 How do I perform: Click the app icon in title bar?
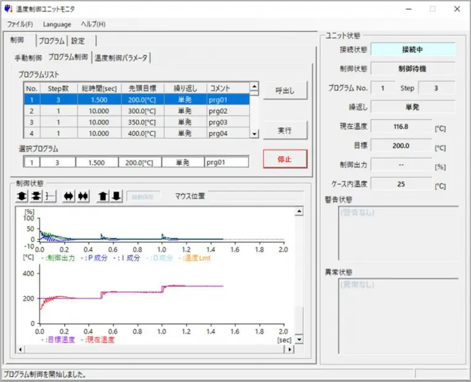[8, 9]
